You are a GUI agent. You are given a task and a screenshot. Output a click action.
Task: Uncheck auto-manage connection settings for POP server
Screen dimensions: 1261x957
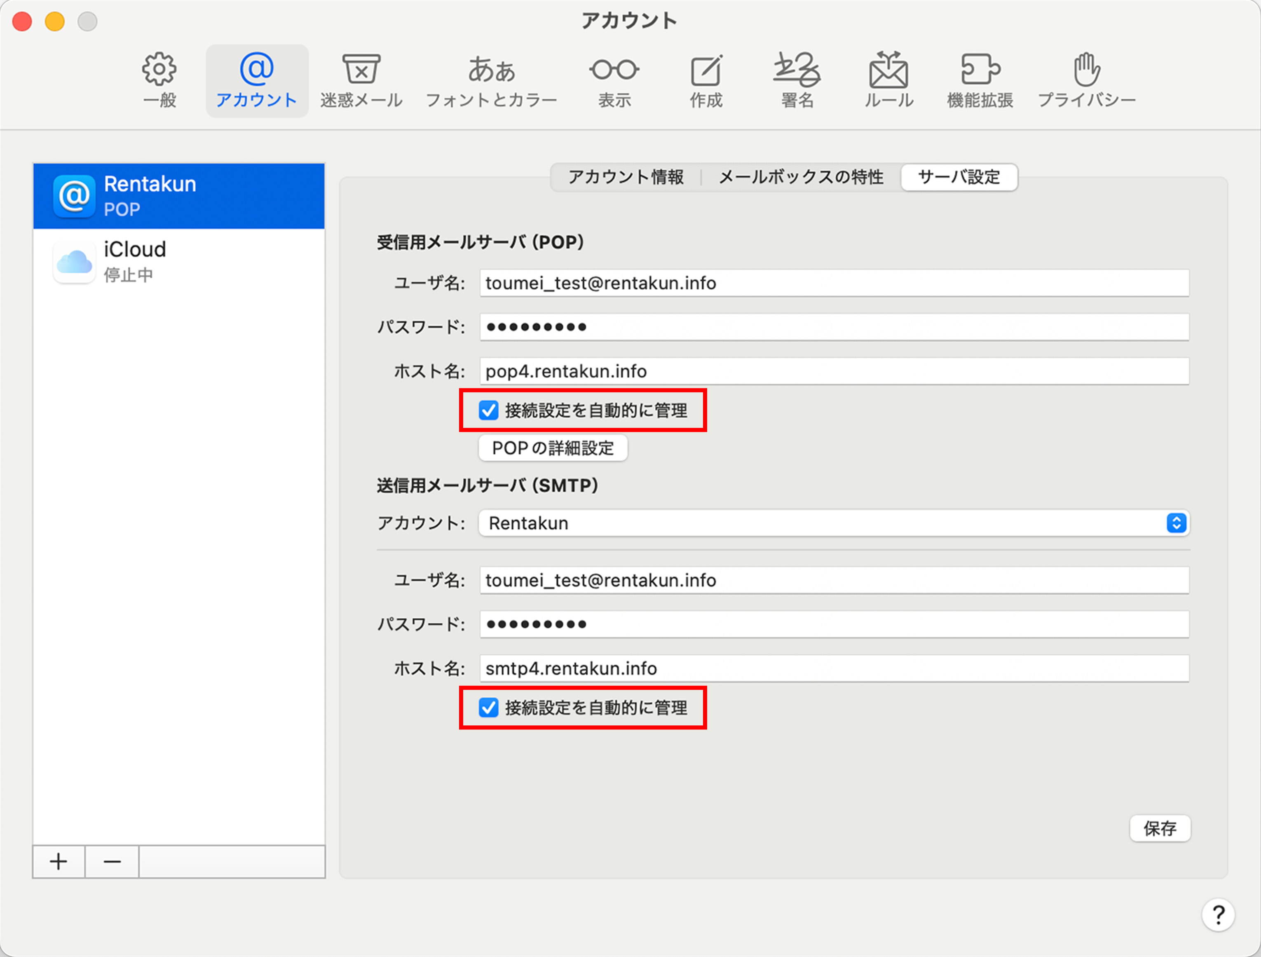(489, 410)
